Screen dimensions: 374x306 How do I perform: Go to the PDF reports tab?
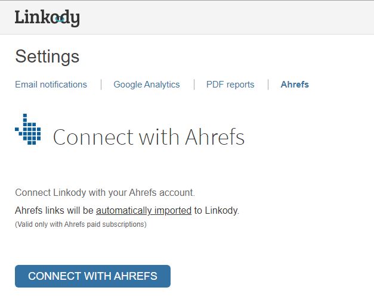pos(230,85)
